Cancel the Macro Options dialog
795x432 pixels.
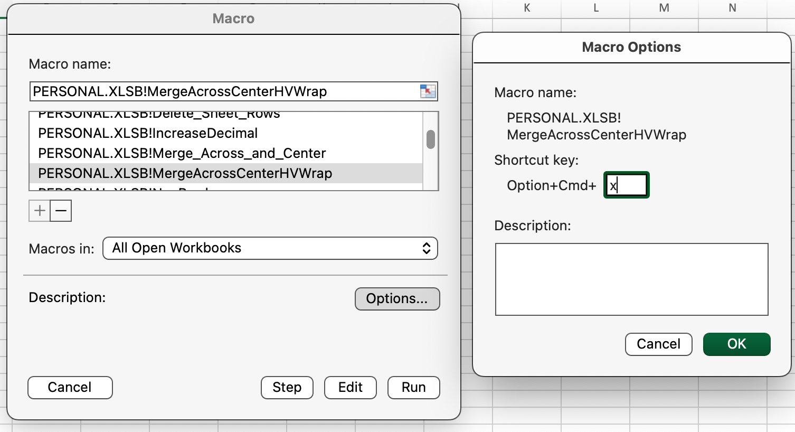[659, 344]
